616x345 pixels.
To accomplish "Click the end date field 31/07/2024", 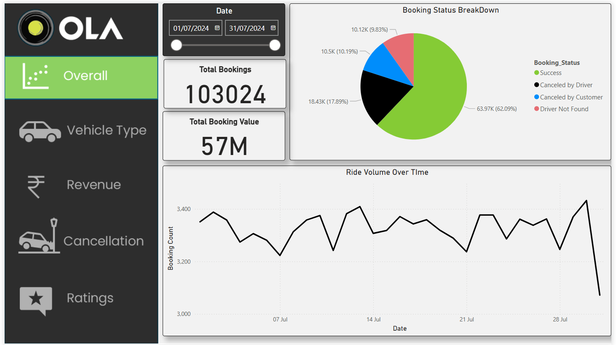I will coord(252,28).
